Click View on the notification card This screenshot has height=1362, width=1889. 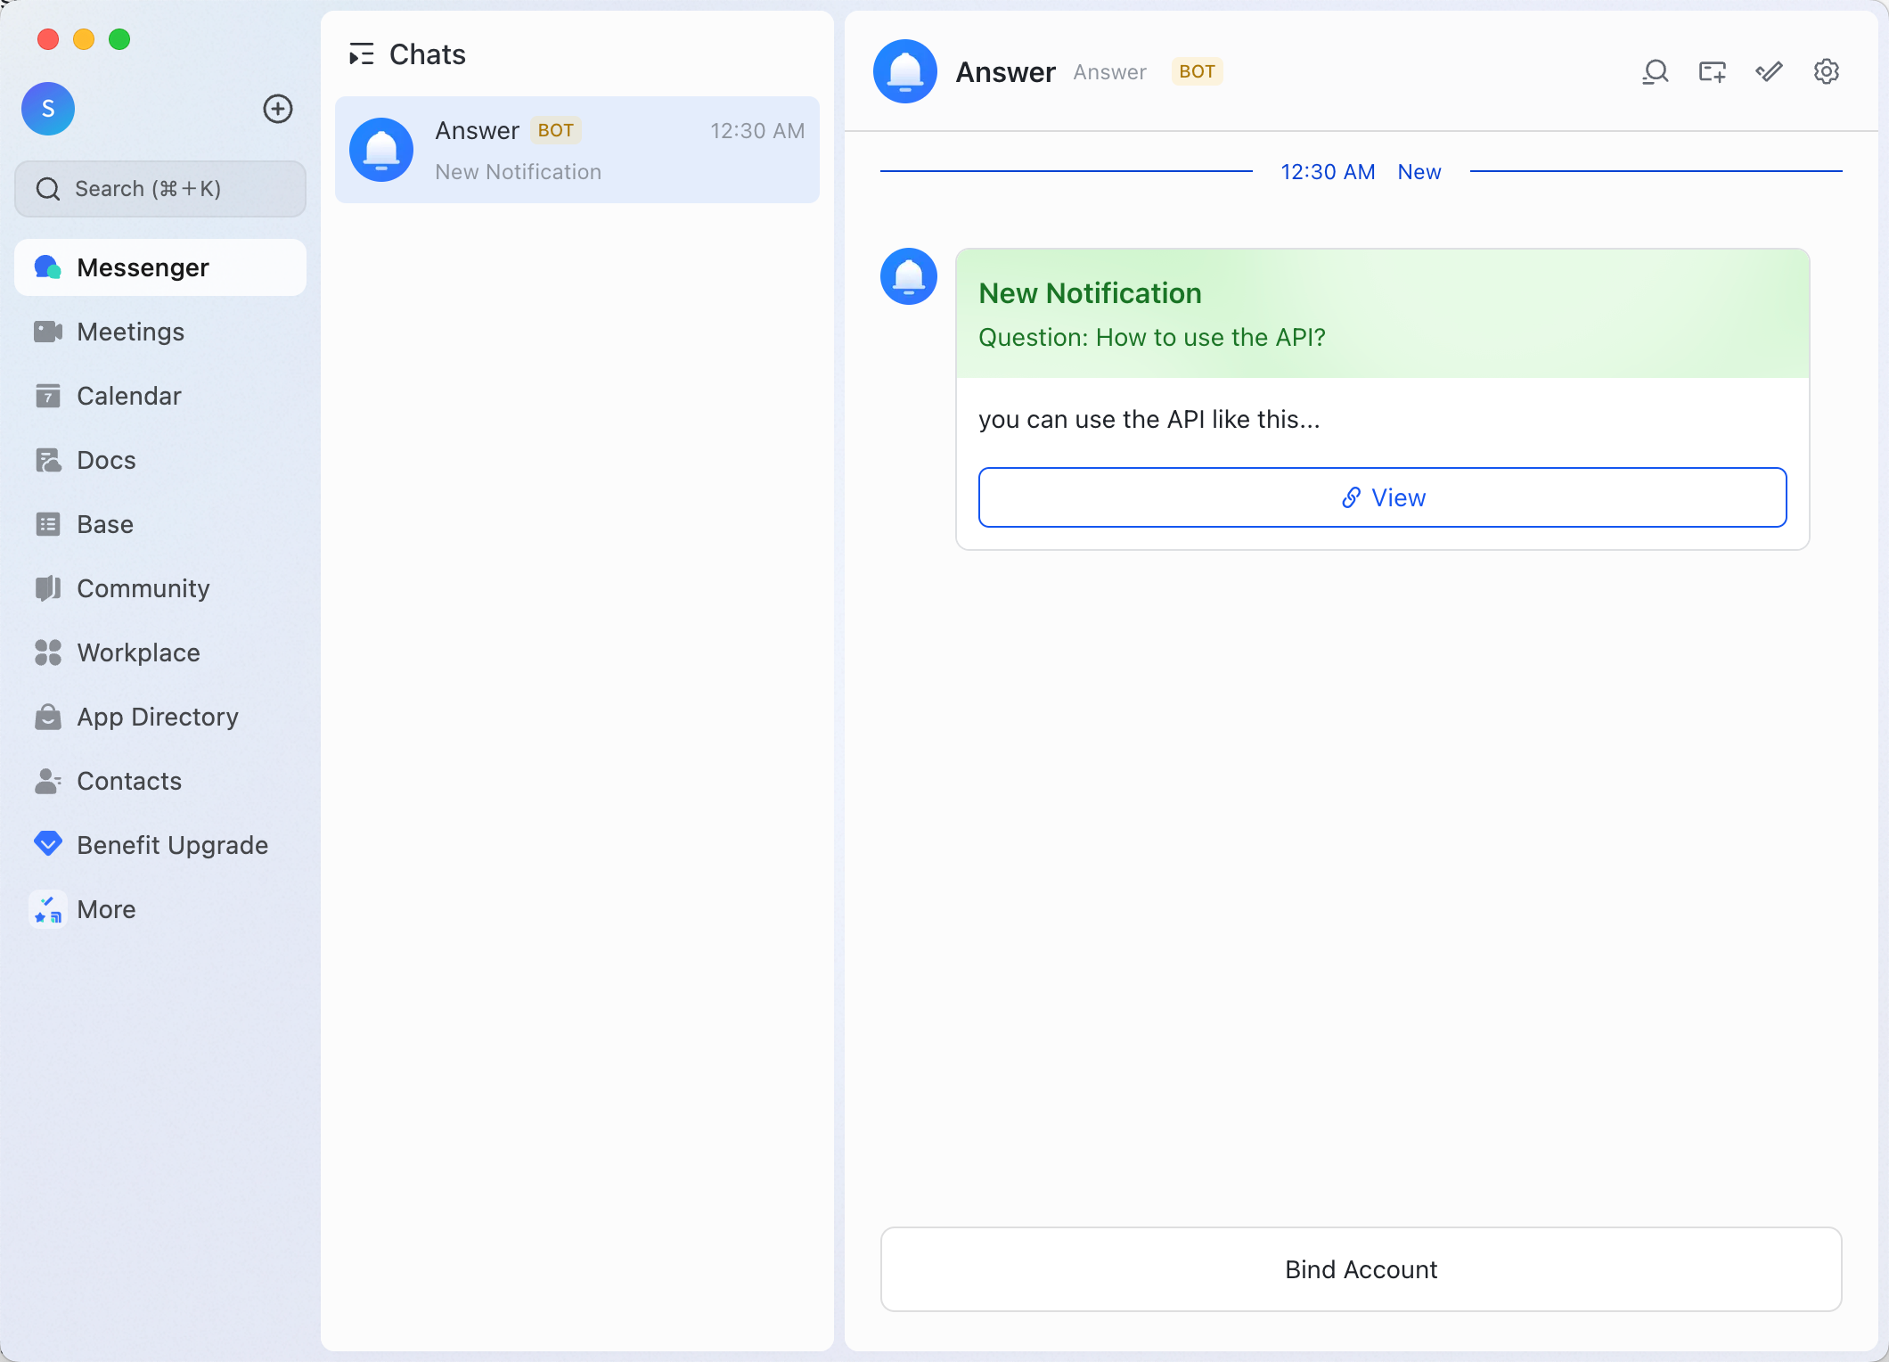pyautogui.click(x=1381, y=497)
